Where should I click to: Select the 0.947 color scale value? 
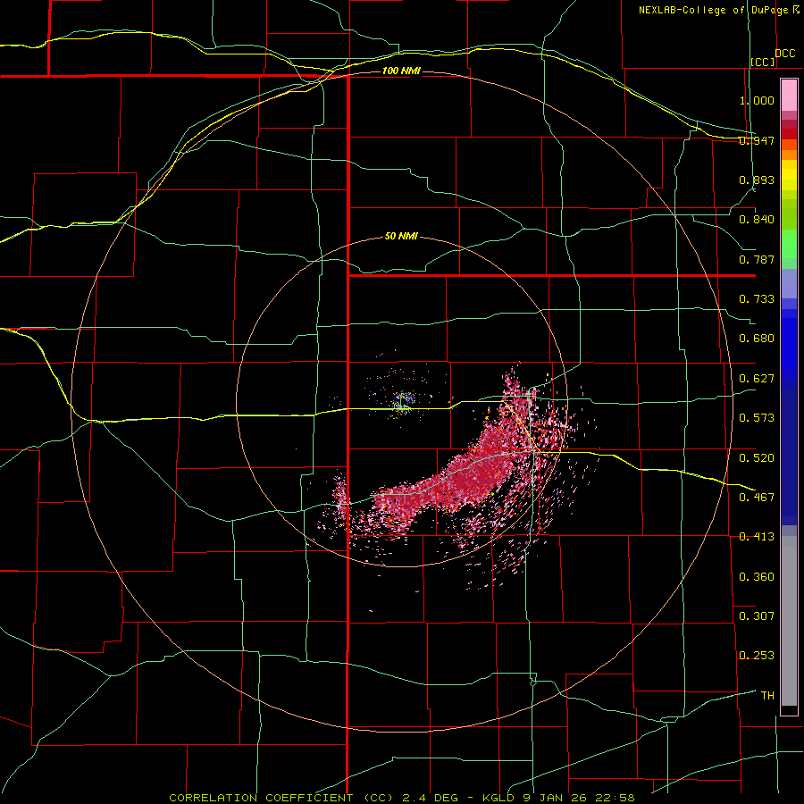(757, 140)
